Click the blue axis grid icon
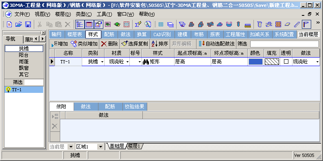This screenshot has width=323, height=161. pyautogui.click(x=161, y=24)
